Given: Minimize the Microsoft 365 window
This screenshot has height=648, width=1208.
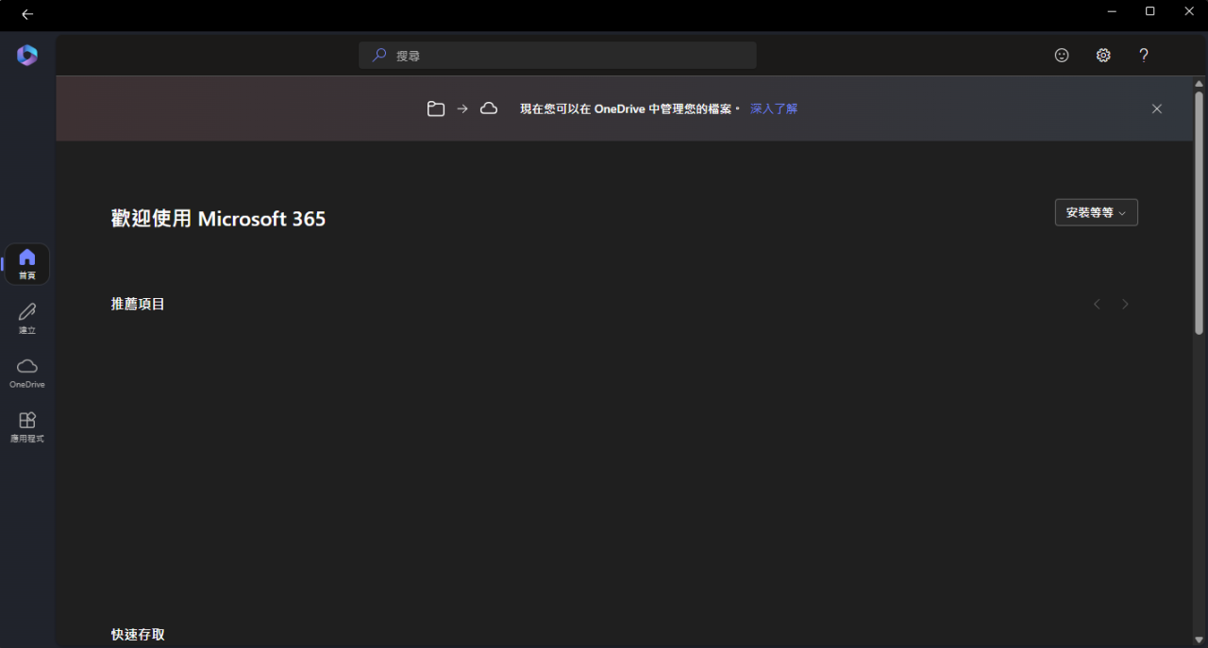Looking at the screenshot, I should pyautogui.click(x=1111, y=11).
